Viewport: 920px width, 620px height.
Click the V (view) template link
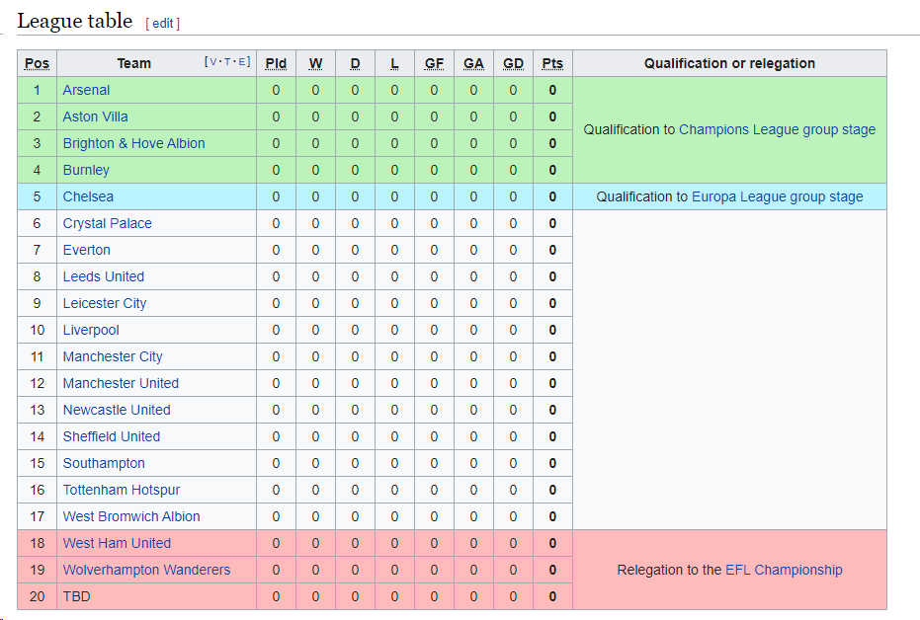212,61
